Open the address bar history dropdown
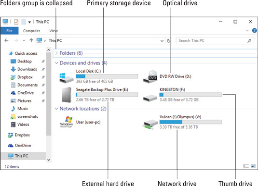The height and width of the screenshot is (186, 258). 162,41
